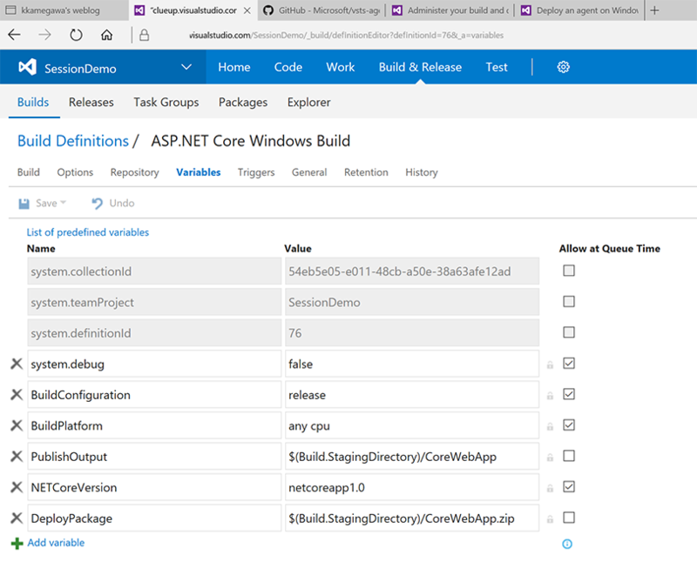This screenshot has width=697, height=568.
Task: Close the clueup.visualstudio tab
Action: [x=247, y=10]
